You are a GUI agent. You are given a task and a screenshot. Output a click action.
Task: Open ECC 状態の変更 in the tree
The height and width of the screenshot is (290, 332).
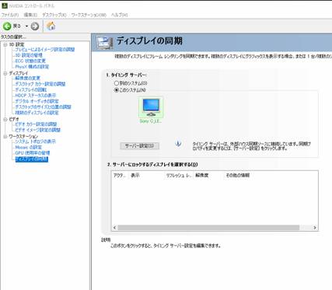[x=30, y=61]
